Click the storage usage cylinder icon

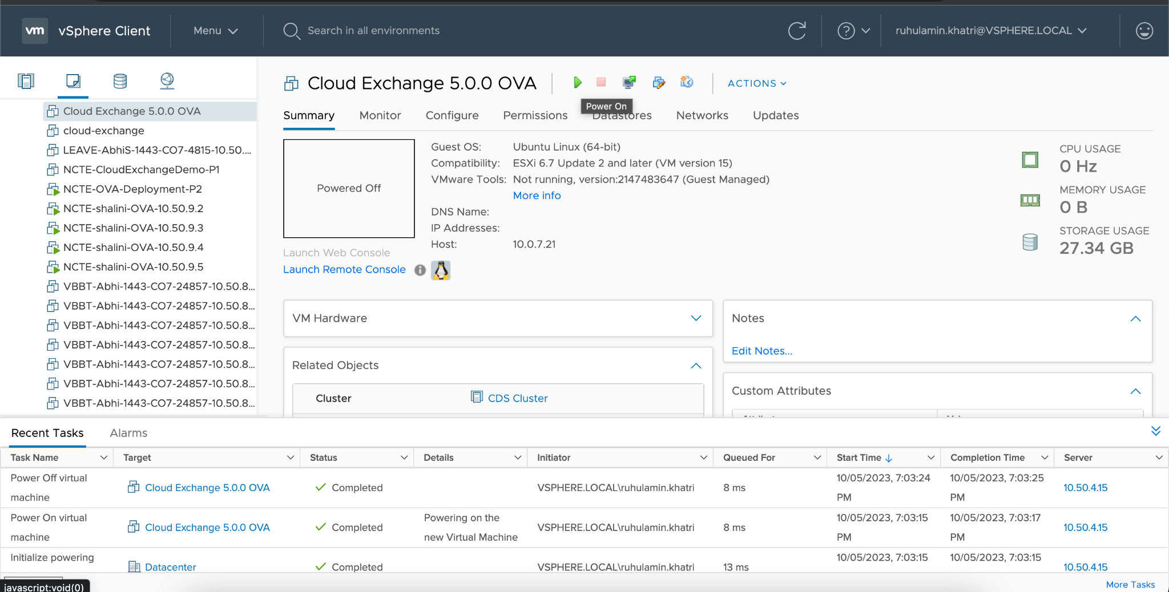pyautogui.click(x=1030, y=242)
